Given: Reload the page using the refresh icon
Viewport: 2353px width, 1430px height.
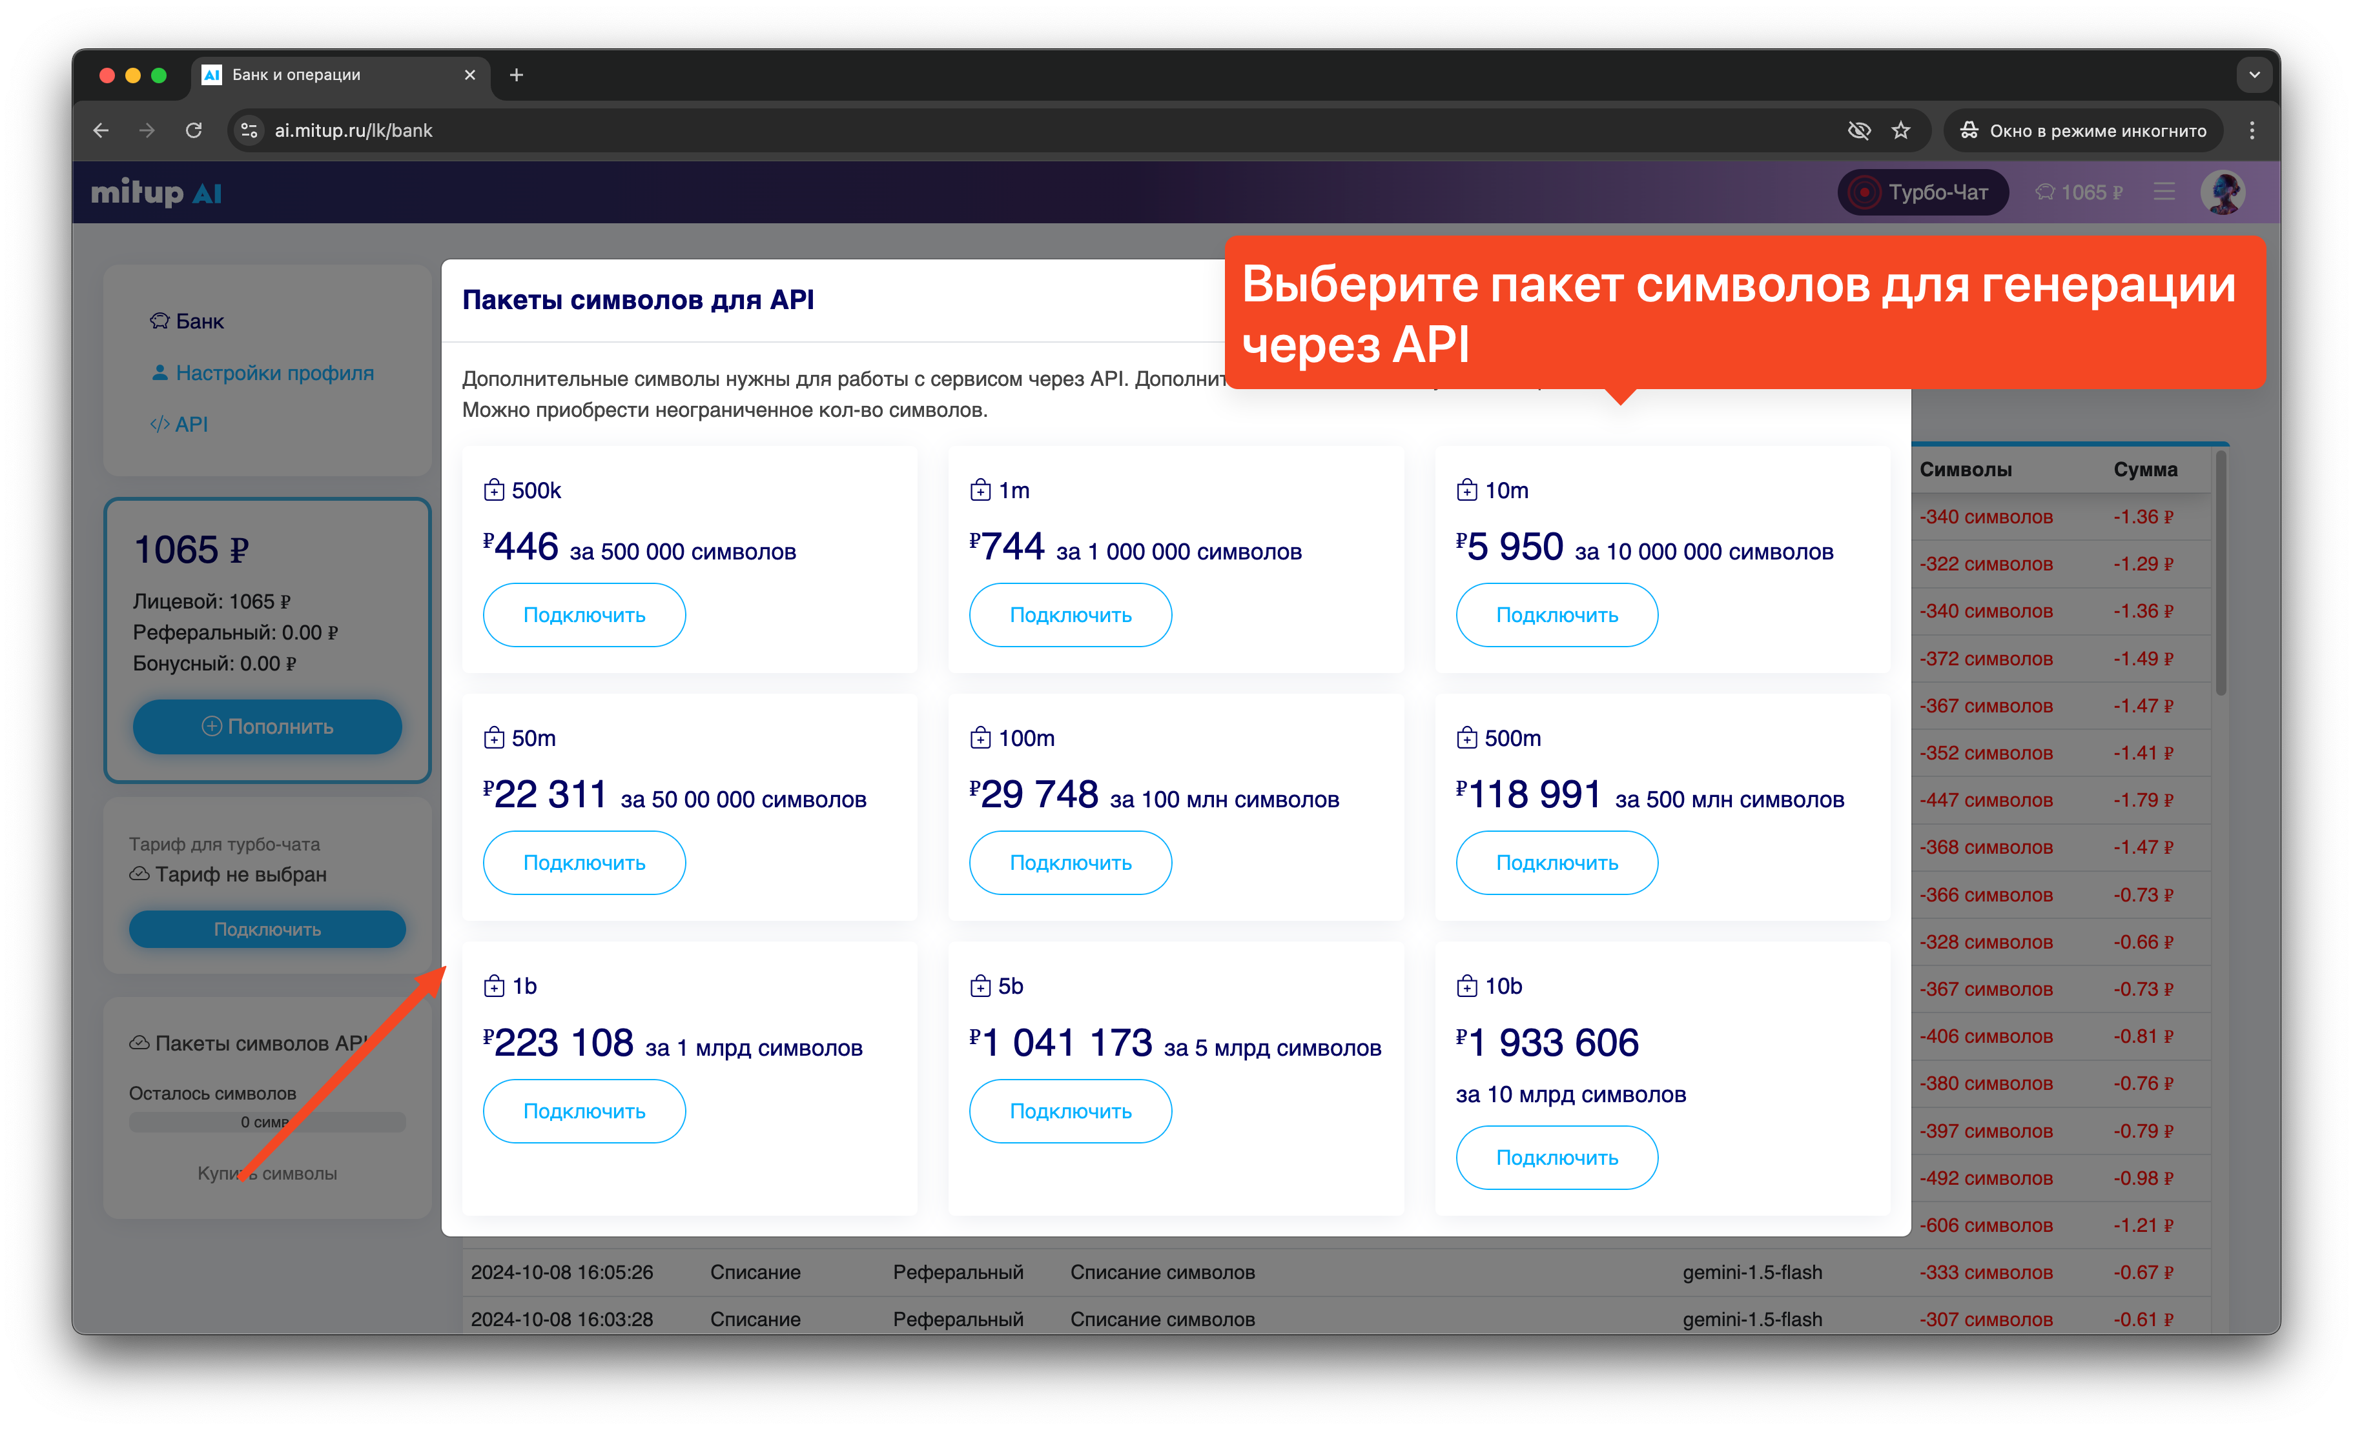Looking at the screenshot, I should 194,131.
